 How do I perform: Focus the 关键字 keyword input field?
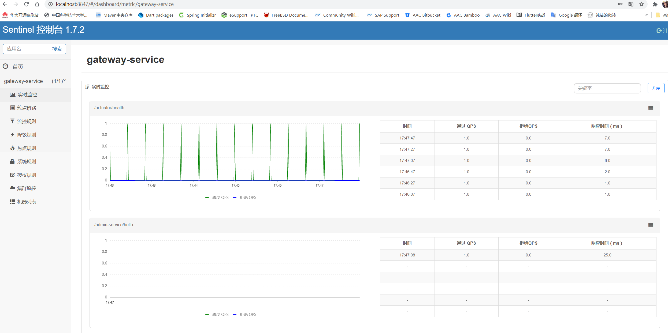click(607, 88)
